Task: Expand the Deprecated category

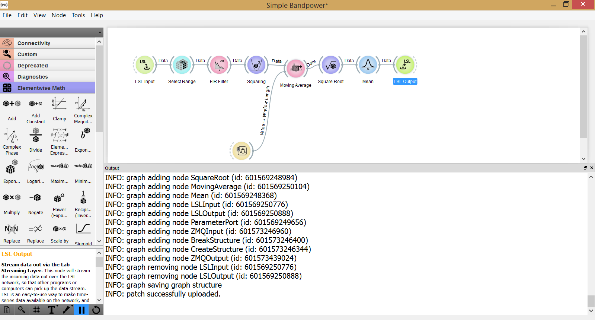Action: tap(48, 66)
